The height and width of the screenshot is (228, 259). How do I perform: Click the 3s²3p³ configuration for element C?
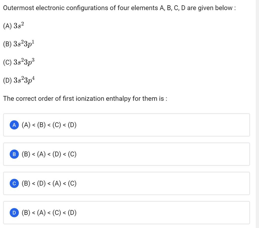(19, 62)
